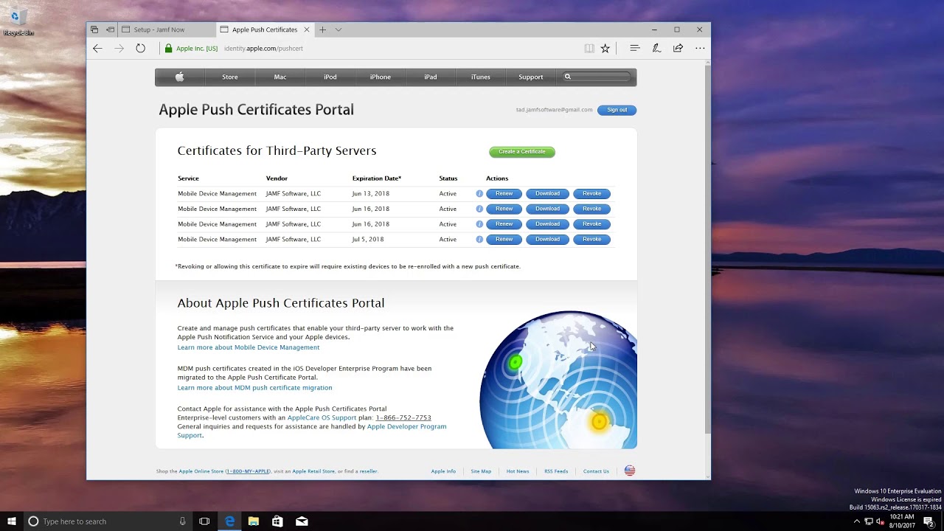
Task: Click the share icon in Edge
Action: coord(678,49)
